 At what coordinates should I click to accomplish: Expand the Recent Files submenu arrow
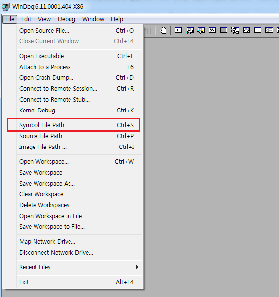[137, 267]
